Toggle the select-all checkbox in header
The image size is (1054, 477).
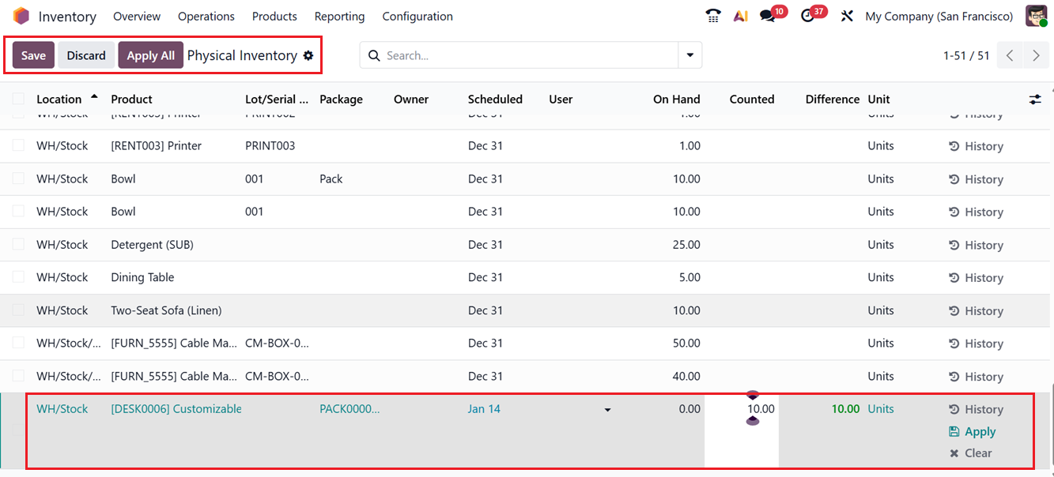pos(18,100)
